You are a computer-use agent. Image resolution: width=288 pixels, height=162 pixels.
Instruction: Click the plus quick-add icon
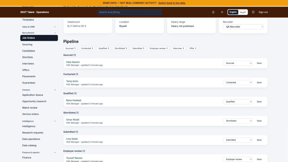click(222, 12)
